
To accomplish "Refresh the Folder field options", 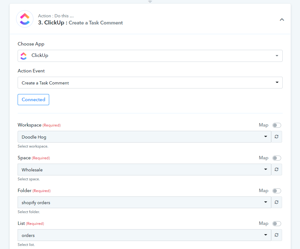I will (276, 202).
